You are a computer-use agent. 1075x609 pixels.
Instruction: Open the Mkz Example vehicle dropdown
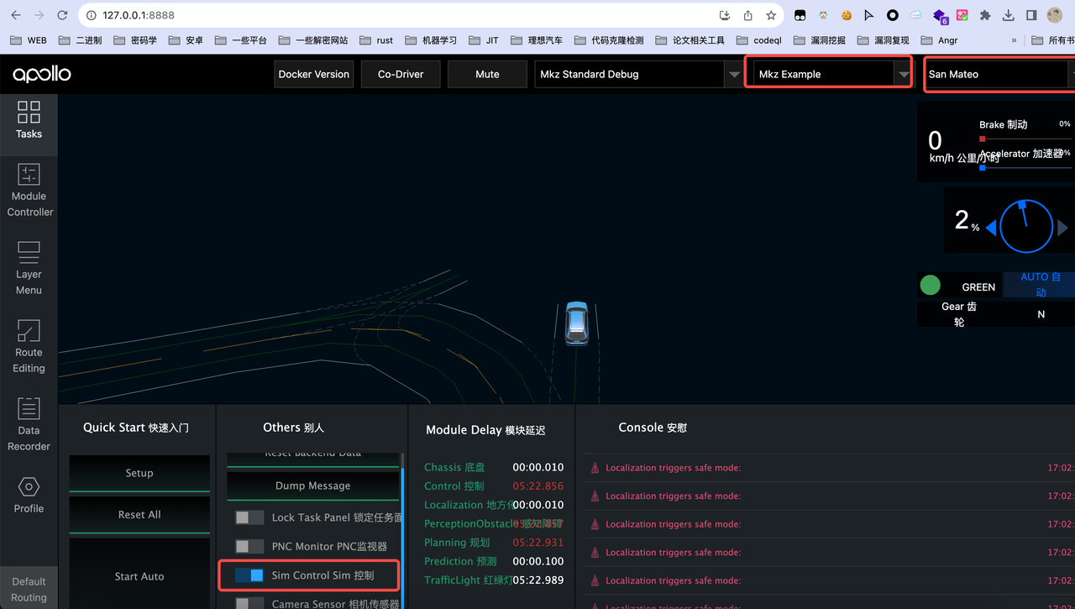point(827,74)
